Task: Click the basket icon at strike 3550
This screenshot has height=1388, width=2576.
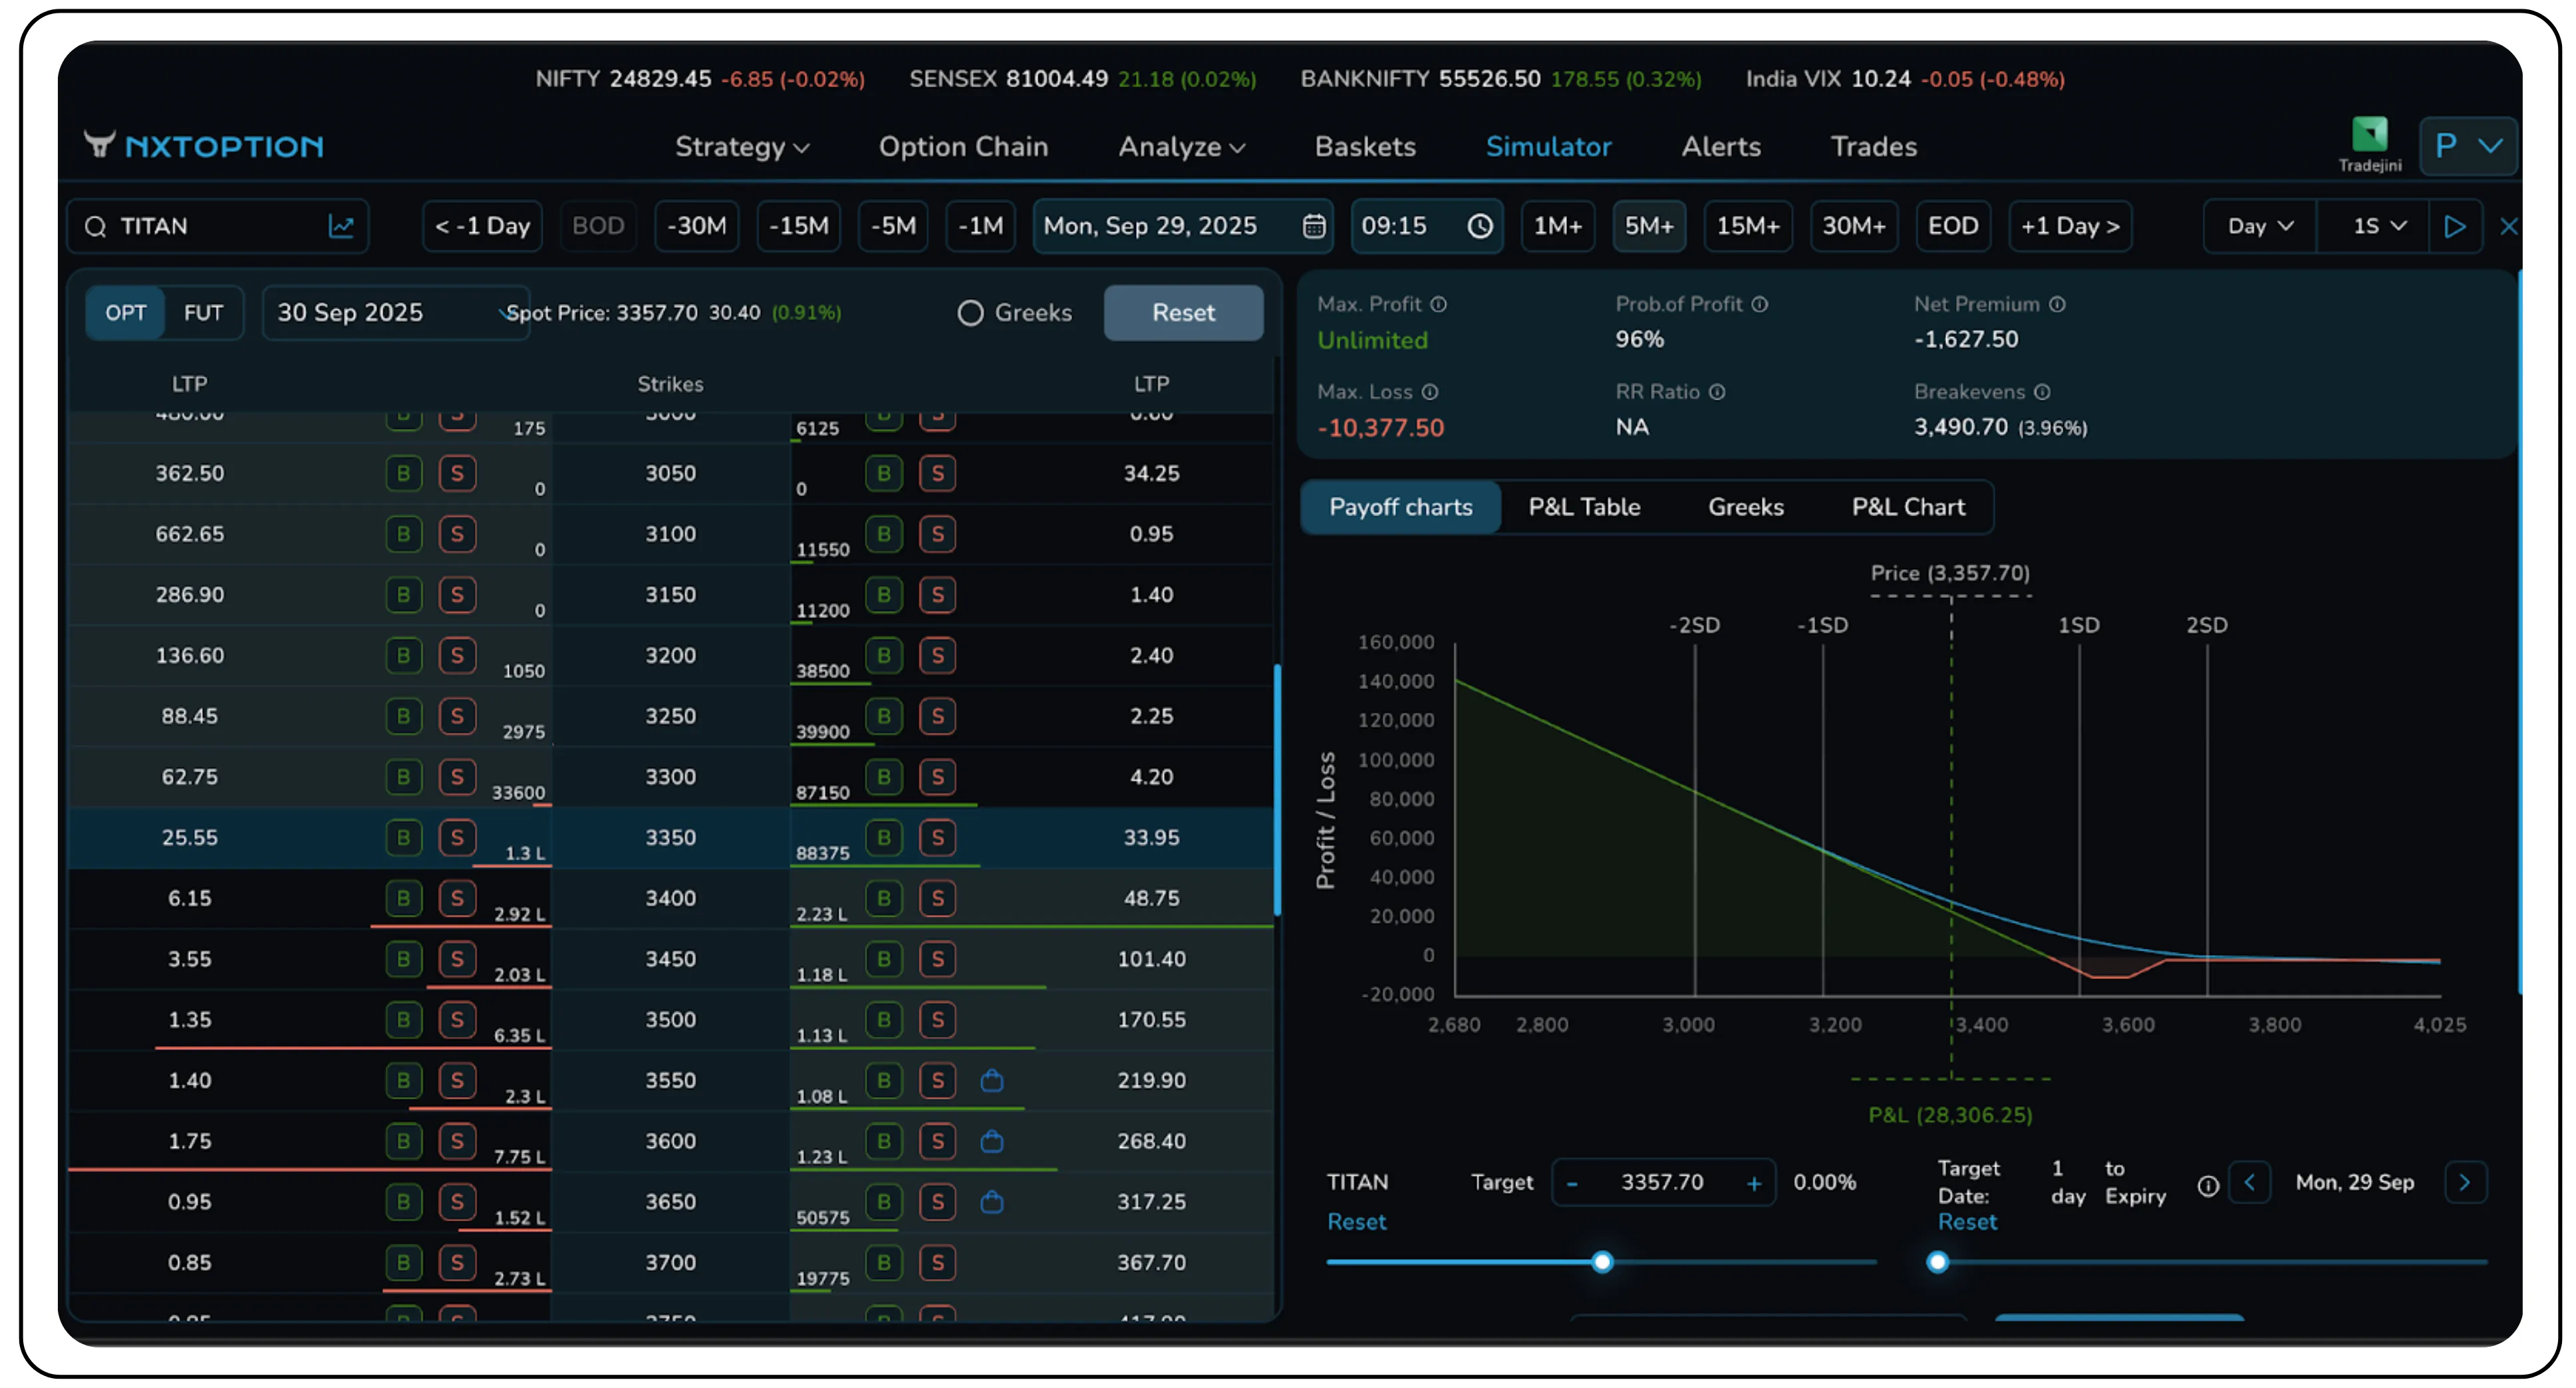Action: tap(992, 1080)
